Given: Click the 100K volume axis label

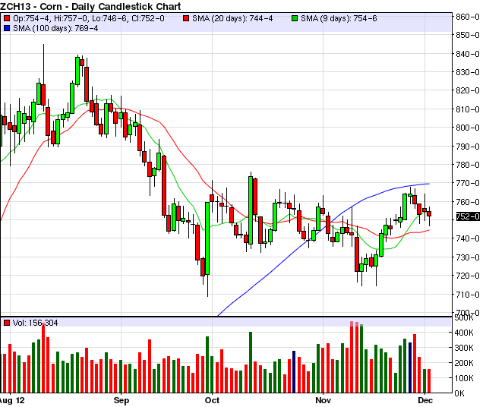Looking at the screenshot, I should click(x=464, y=378).
